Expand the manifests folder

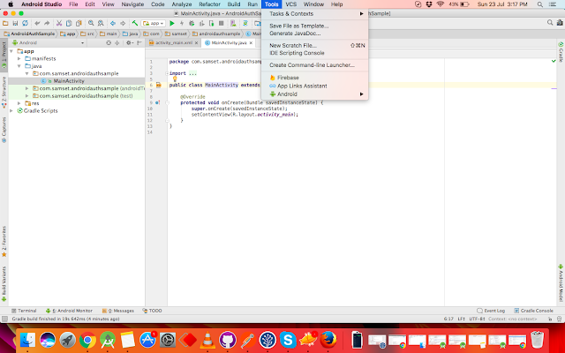[19, 58]
